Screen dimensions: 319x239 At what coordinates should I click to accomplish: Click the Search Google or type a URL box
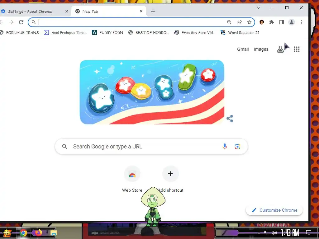(x=151, y=146)
